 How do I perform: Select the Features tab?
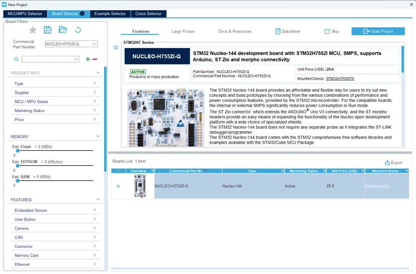tap(141, 31)
